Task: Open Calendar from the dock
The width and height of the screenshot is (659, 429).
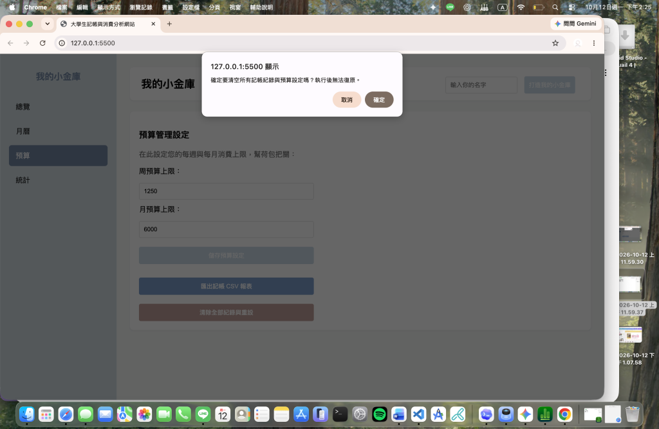Action: (223, 414)
